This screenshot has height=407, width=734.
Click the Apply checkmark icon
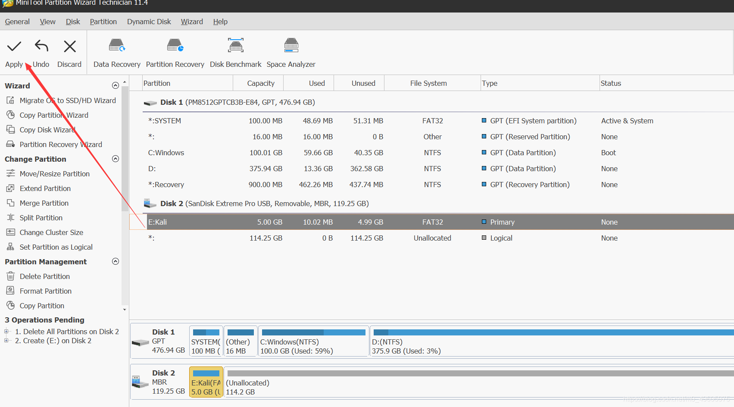coord(14,46)
